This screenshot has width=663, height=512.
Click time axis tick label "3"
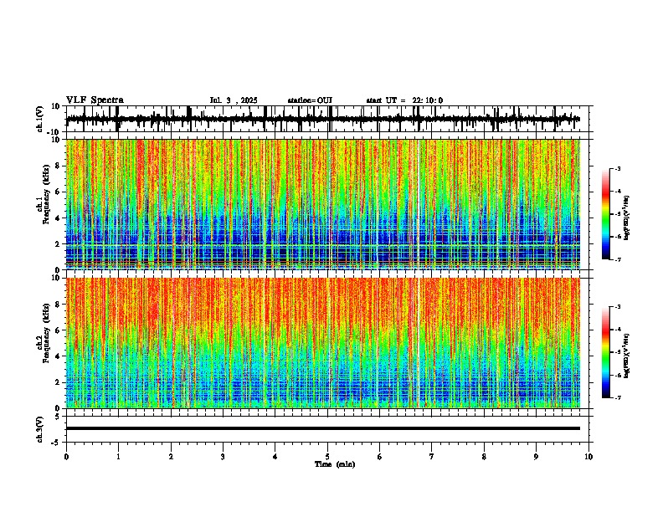coord(223,457)
